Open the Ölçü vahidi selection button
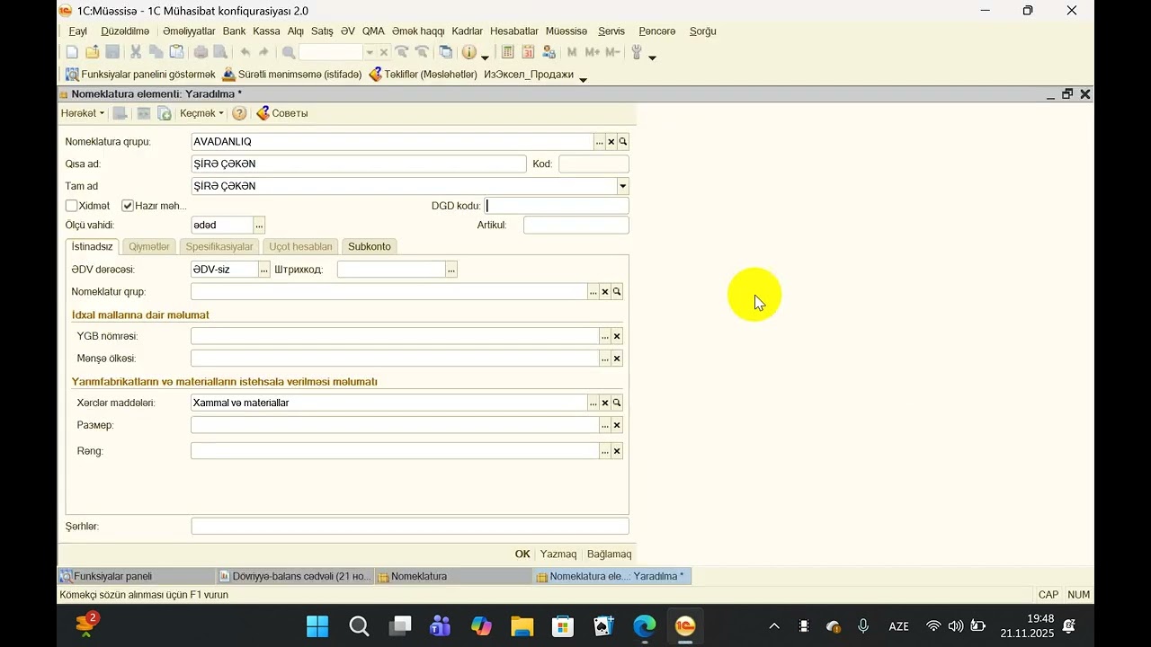 point(259,225)
